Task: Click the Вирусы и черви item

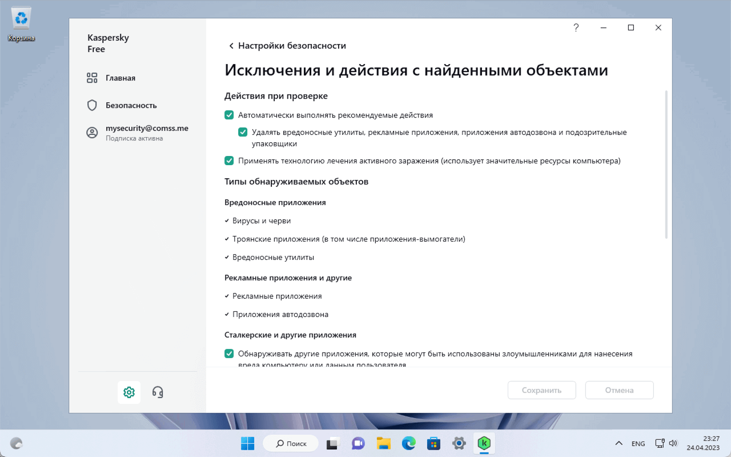Action: tap(262, 221)
